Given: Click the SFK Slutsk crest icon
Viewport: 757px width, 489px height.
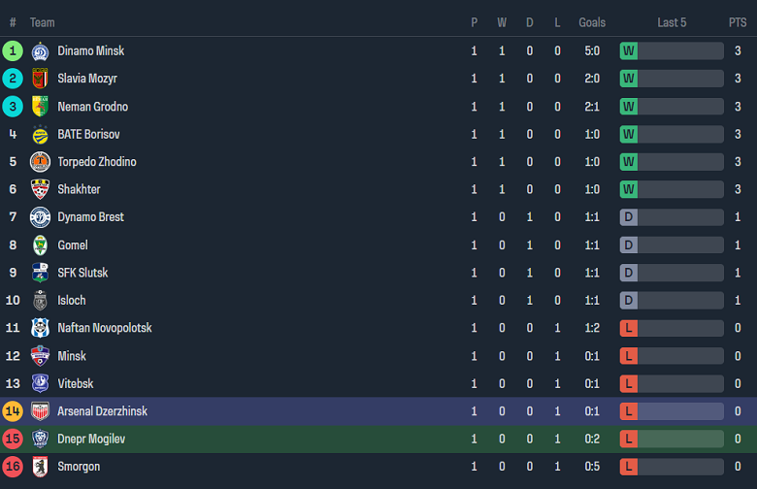Looking at the screenshot, I should coord(40,273).
